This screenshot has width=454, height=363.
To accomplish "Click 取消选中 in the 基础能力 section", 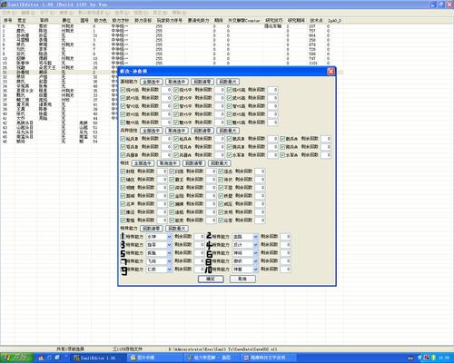I will point(177,82).
